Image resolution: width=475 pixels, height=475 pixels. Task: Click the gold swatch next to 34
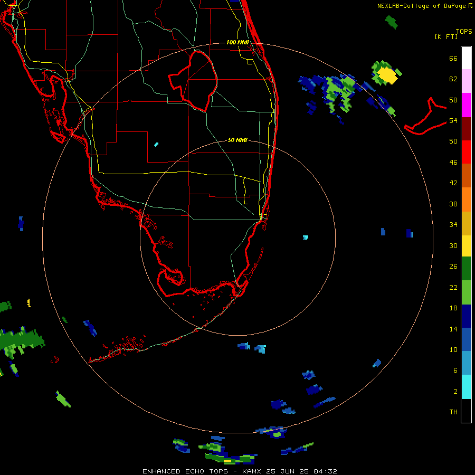tap(466, 223)
